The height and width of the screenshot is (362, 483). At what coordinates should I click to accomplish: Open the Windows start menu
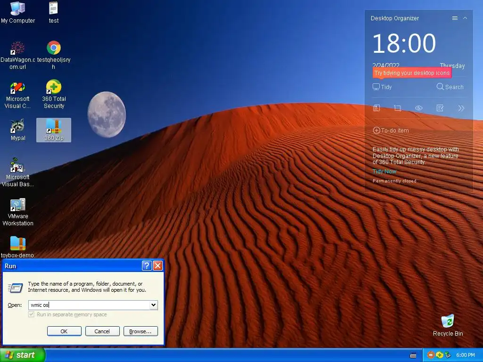[22, 355]
